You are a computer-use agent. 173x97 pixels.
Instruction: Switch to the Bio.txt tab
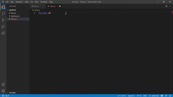tap(38, 6)
